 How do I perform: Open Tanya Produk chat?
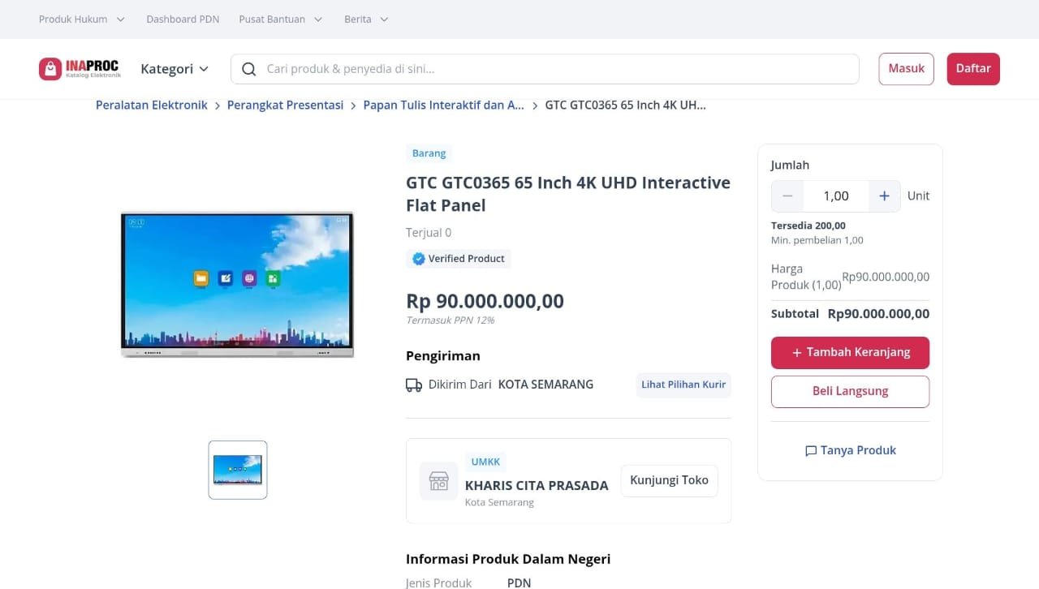[850, 450]
